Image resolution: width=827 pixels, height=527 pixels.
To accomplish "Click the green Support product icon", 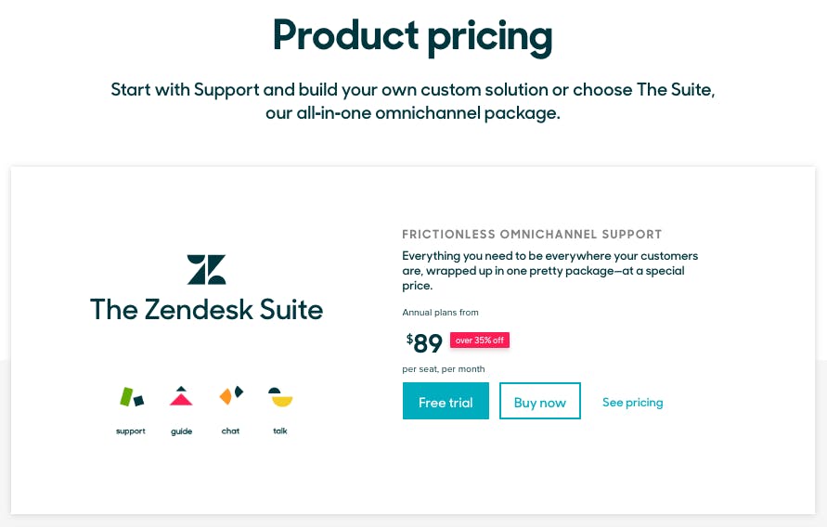I will tap(131, 397).
